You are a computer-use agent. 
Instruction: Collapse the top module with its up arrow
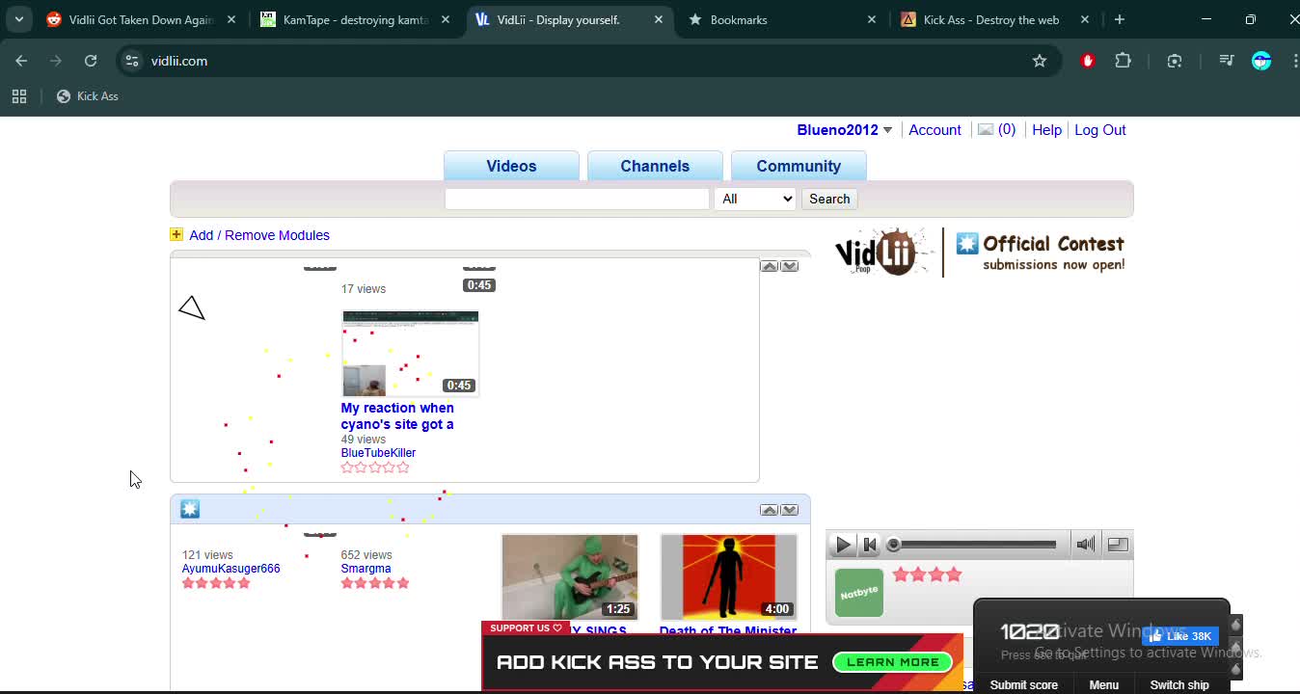769,265
